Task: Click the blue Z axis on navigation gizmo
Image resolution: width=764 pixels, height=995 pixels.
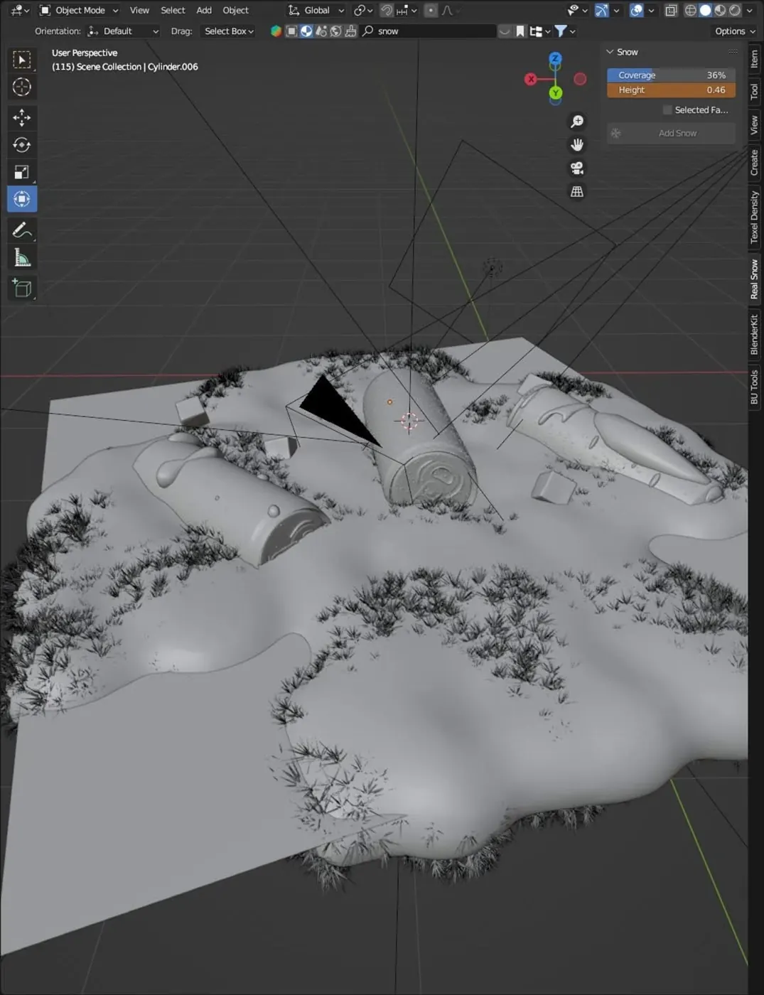Action: 555,59
